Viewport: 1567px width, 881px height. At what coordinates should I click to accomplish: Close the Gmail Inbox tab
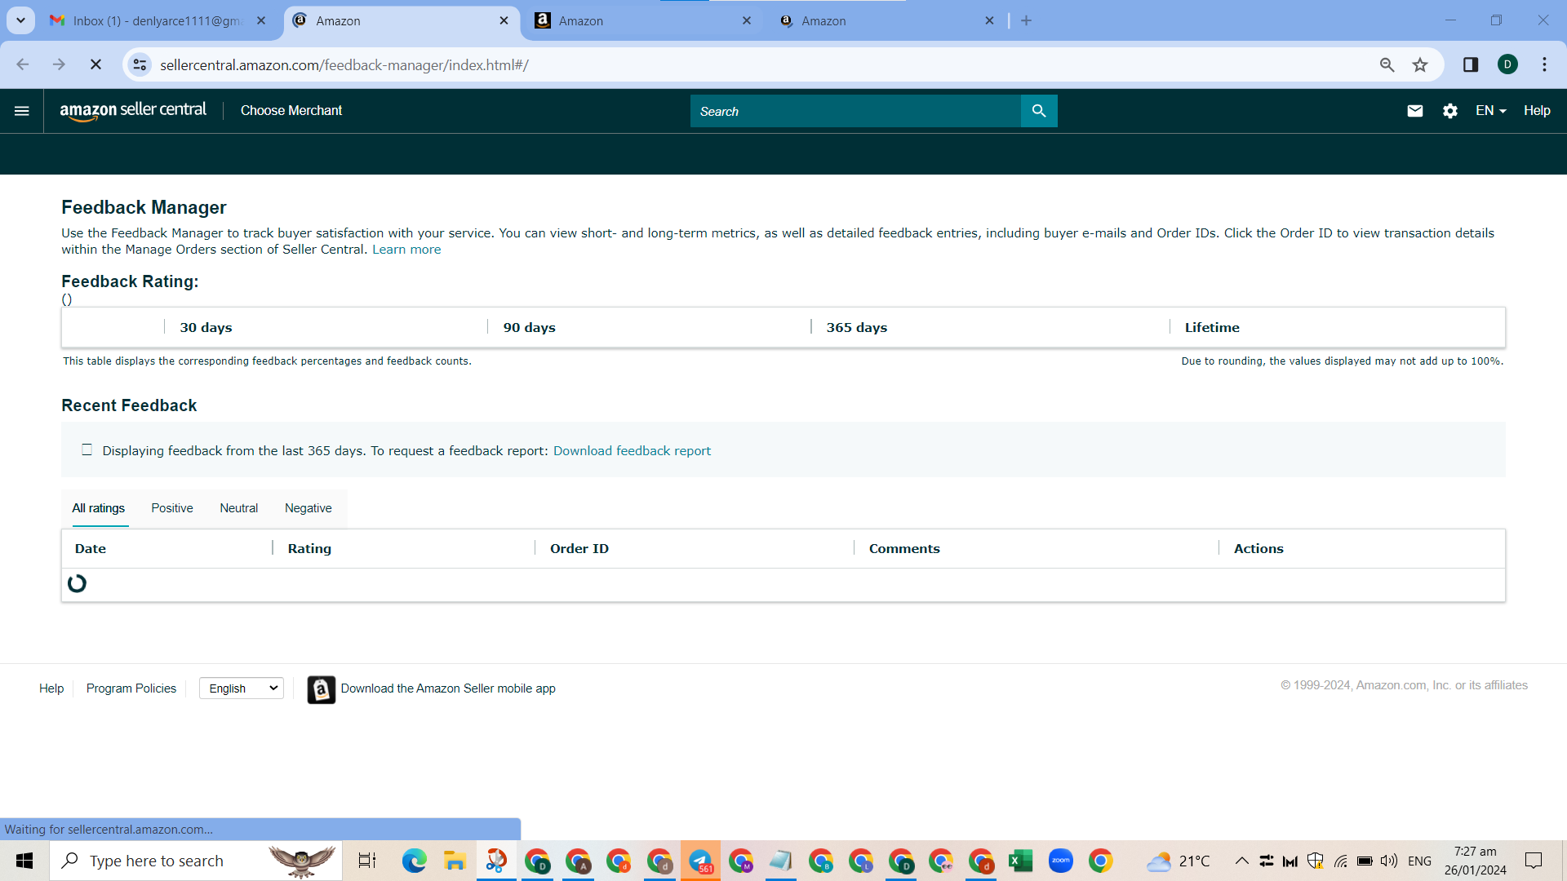point(261,21)
